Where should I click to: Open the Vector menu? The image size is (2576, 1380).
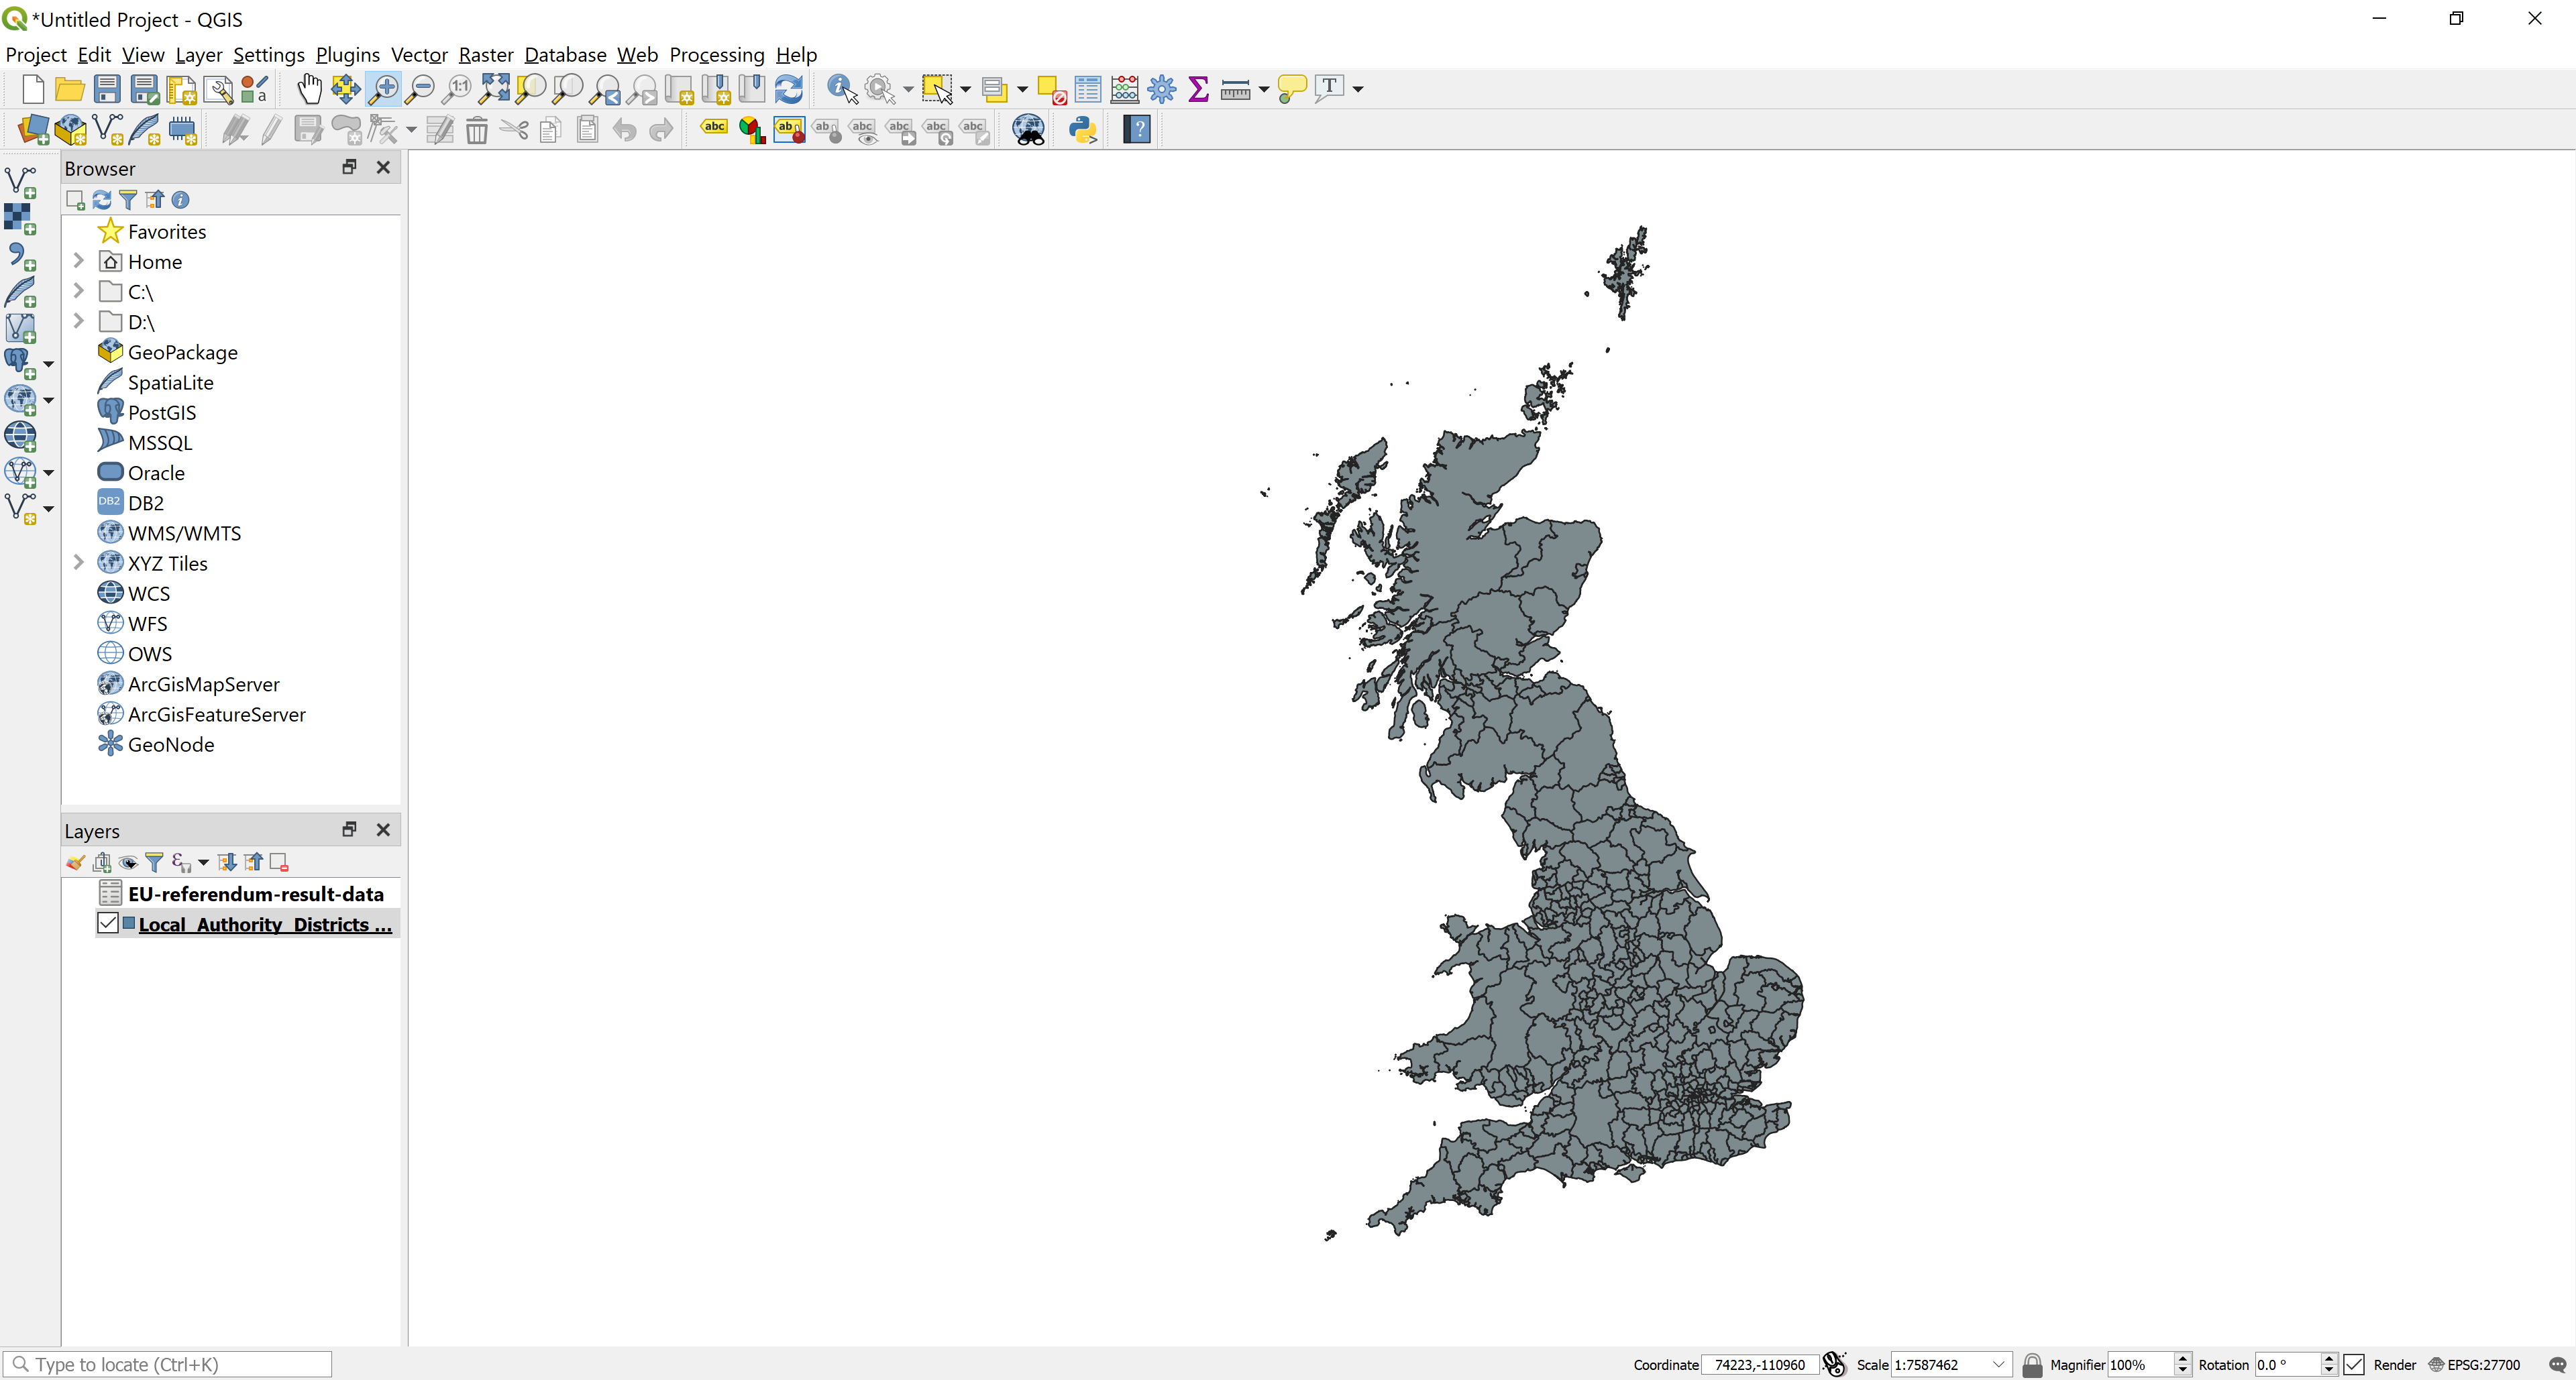(x=418, y=55)
